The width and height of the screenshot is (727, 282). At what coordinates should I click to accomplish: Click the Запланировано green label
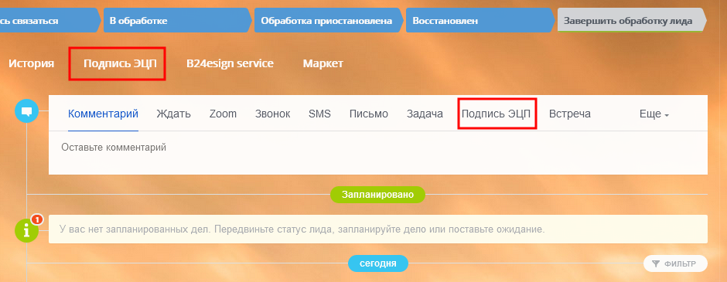pos(377,195)
